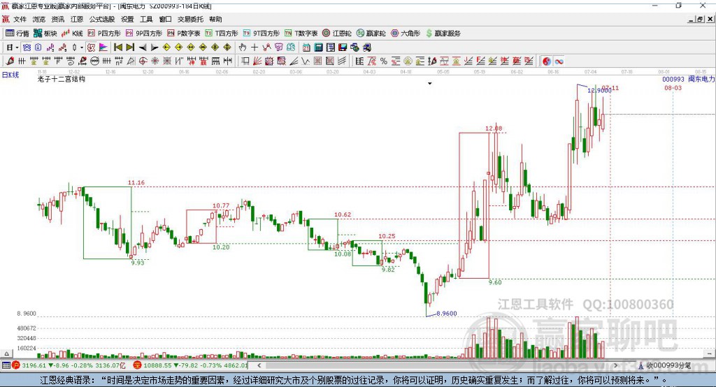Click 000993 闽东电力 stock name
Screen dimensions: 716x387
688,79
